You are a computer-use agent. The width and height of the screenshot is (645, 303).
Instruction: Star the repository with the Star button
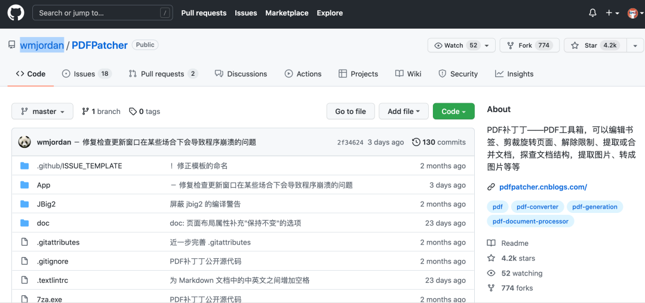coord(595,45)
